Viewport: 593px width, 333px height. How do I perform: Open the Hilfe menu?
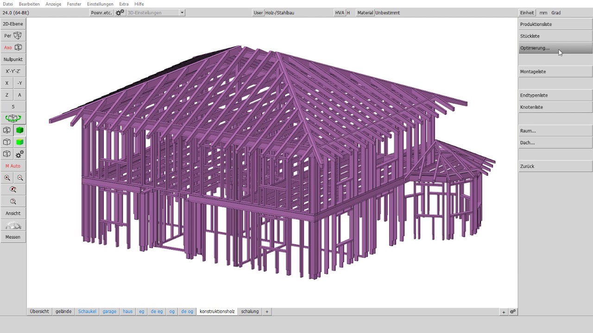(x=139, y=4)
